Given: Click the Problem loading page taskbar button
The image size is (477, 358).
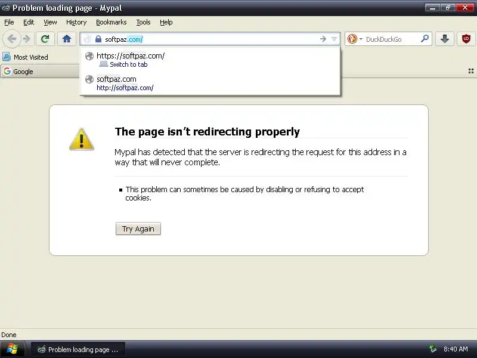Looking at the screenshot, I should pos(78,350).
